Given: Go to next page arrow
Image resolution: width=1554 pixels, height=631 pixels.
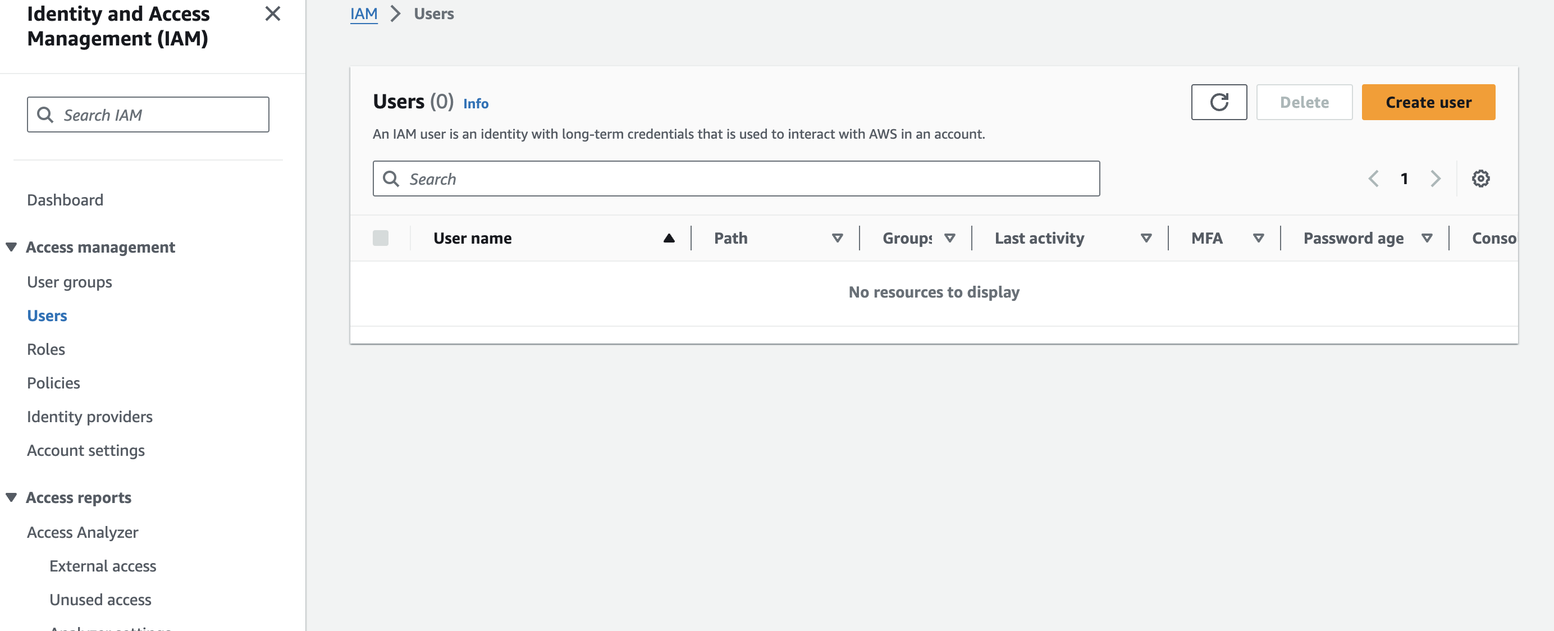Looking at the screenshot, I should 1435,179.
